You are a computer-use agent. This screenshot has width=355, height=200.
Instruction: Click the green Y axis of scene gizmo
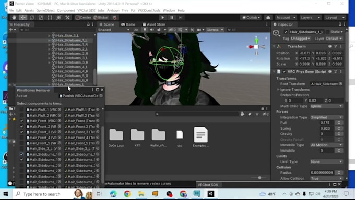coord(256,41)
